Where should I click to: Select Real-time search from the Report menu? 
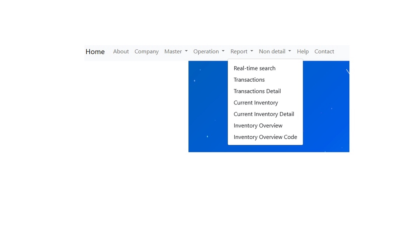tap(254, 68)
